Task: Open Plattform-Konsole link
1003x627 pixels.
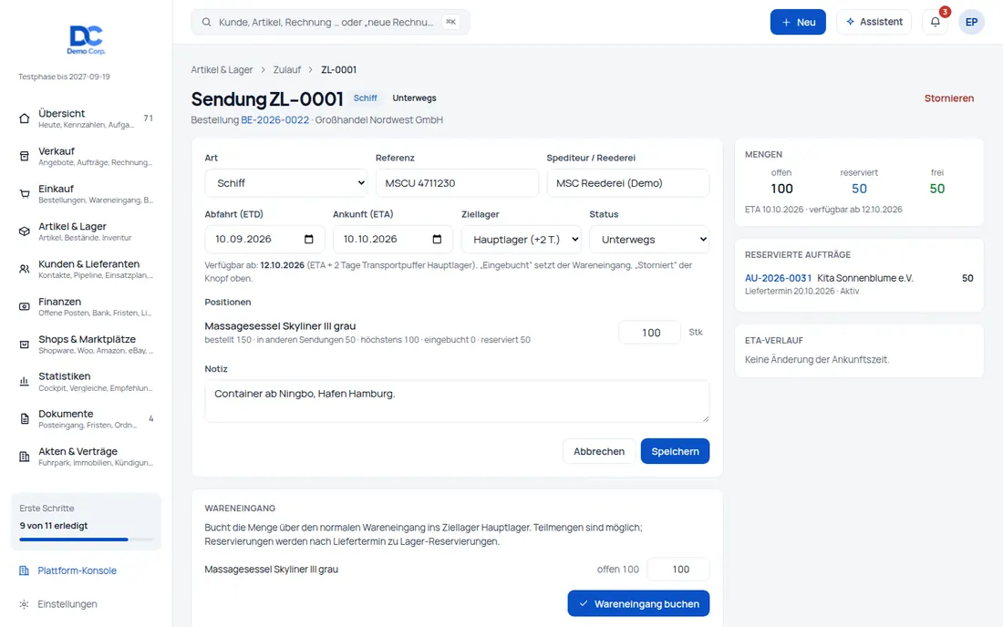Action: pyautogui.click(x=77, y=570)
